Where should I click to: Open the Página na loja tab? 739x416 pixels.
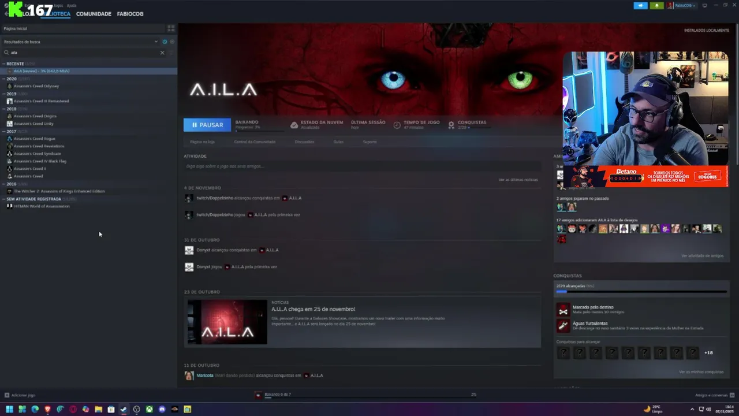pyautogui.click(x=202, y=142)
